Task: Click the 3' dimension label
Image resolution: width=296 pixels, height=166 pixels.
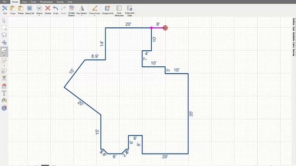Action: tap(168, 71)
